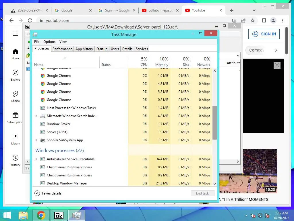Image resolution: width=294 pixels, height=221 pixels.
Task: Click the muted volume tray icon
Action: click(253, 216)
